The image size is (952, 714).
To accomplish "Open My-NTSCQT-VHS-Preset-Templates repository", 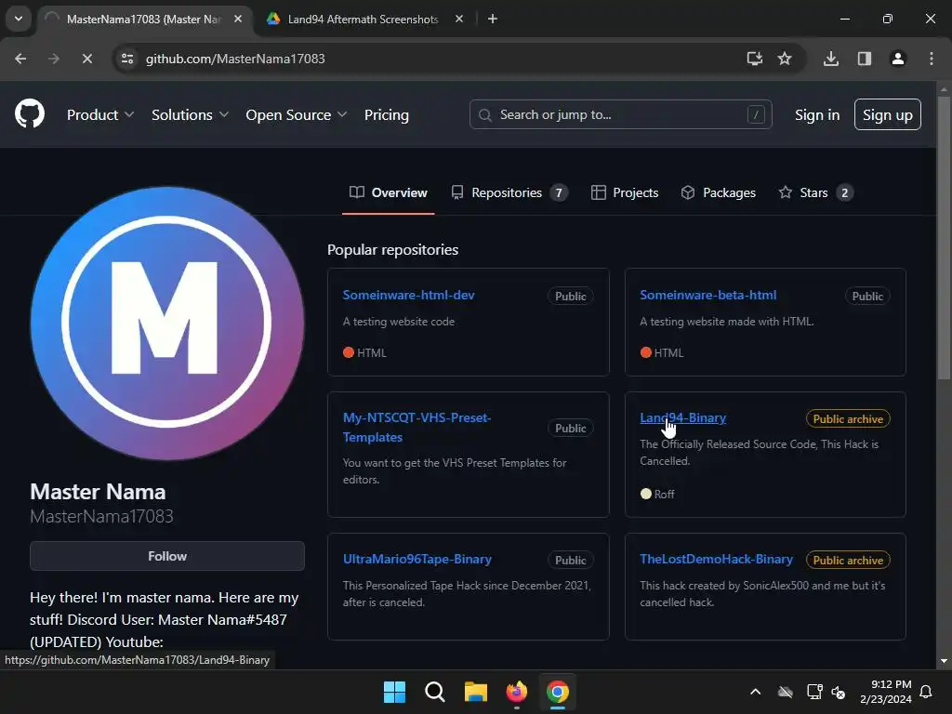I will (x=417, y=428).
